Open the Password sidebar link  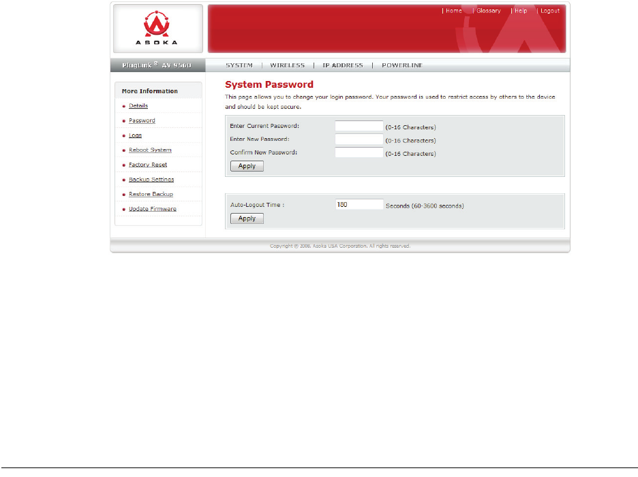[x=142, y=120]
